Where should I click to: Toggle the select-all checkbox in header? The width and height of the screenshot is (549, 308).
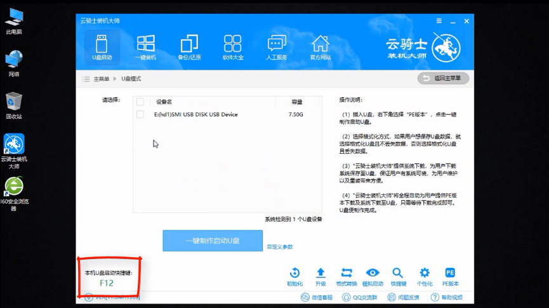[x=140, y=102]
